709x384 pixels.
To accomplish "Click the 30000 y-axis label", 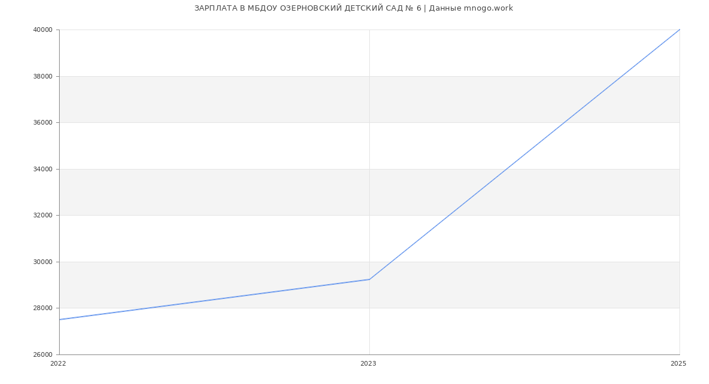I will 43,262.
